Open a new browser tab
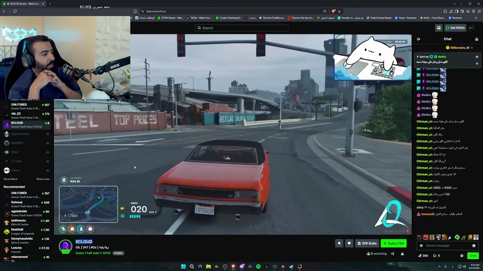The width and height of the screenshot is (483, 271). tap(50, 4)
